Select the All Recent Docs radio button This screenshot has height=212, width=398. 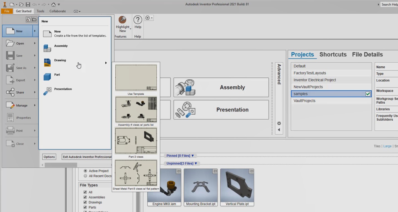[85, 176]
